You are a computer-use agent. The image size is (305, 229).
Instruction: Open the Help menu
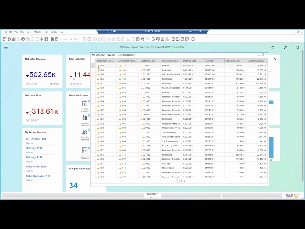click(61, 32)
